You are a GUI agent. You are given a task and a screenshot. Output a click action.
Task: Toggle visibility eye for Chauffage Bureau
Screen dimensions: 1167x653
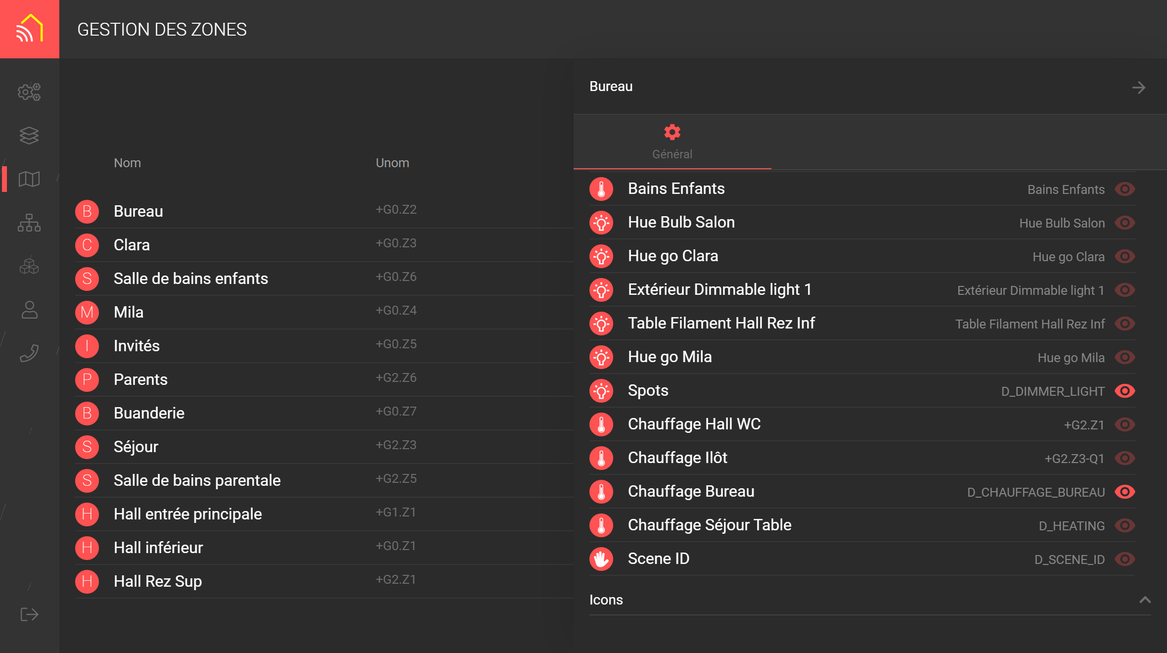[1124, 492]
